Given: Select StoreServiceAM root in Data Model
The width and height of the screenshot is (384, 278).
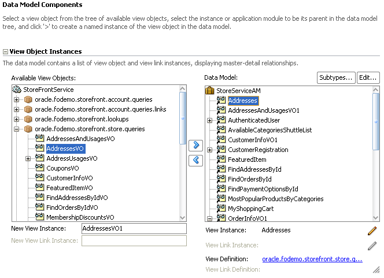Looking at the screenshot, I should 238,91.
